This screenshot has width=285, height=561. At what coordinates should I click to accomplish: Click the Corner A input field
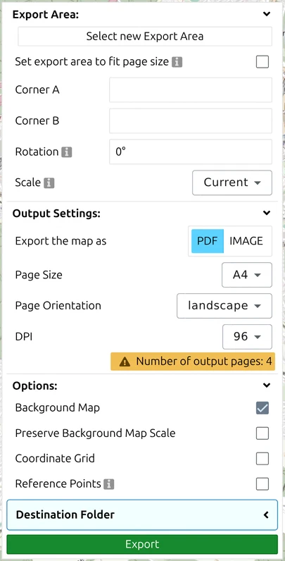click(191, 90)
